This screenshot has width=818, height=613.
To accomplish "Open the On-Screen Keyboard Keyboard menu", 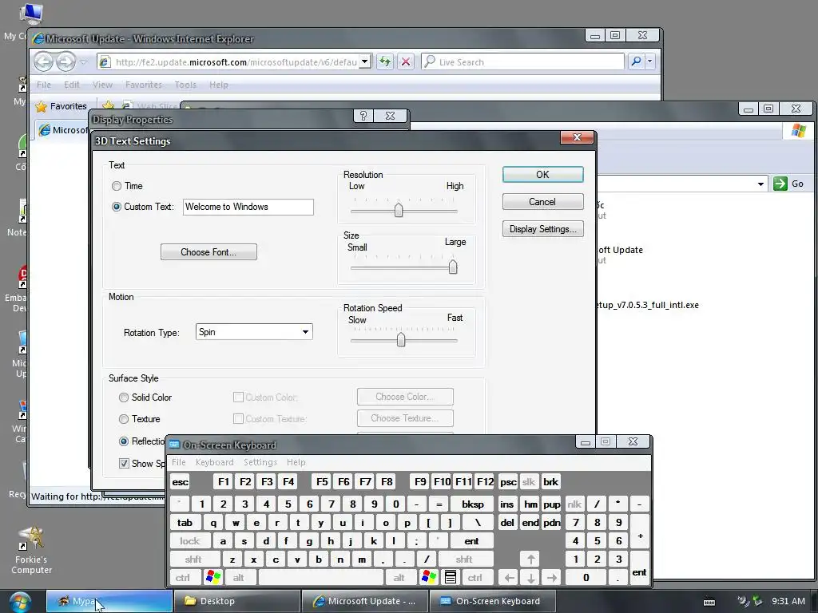I will (214, 462).
